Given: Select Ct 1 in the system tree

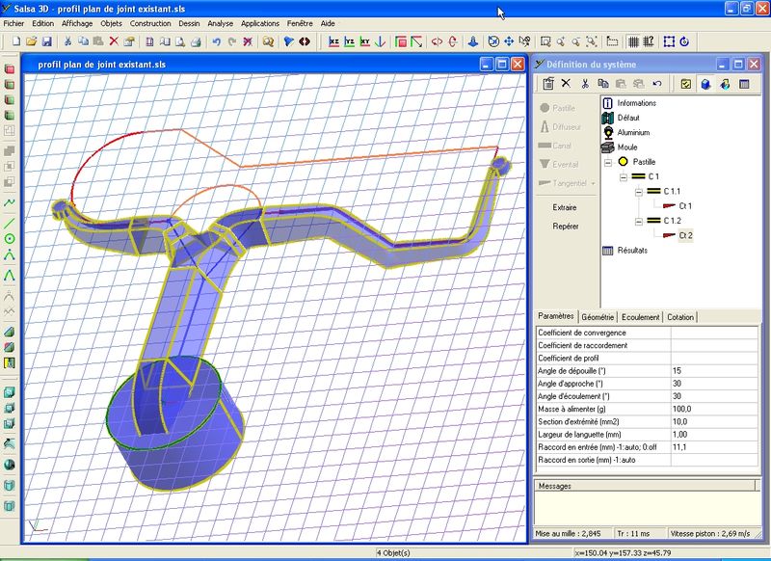Looking at the screenshot, I should coord(685,206).
